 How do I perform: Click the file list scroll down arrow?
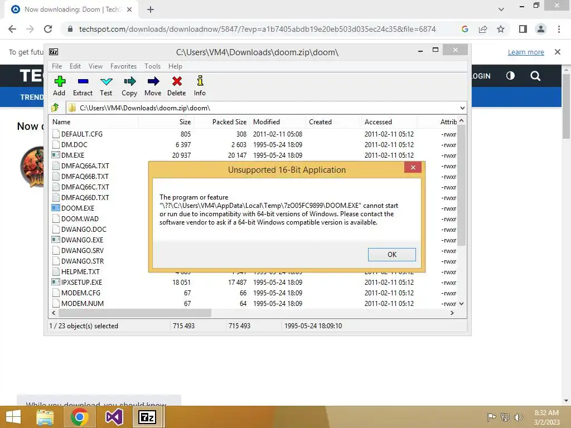[x=461, y=304]
